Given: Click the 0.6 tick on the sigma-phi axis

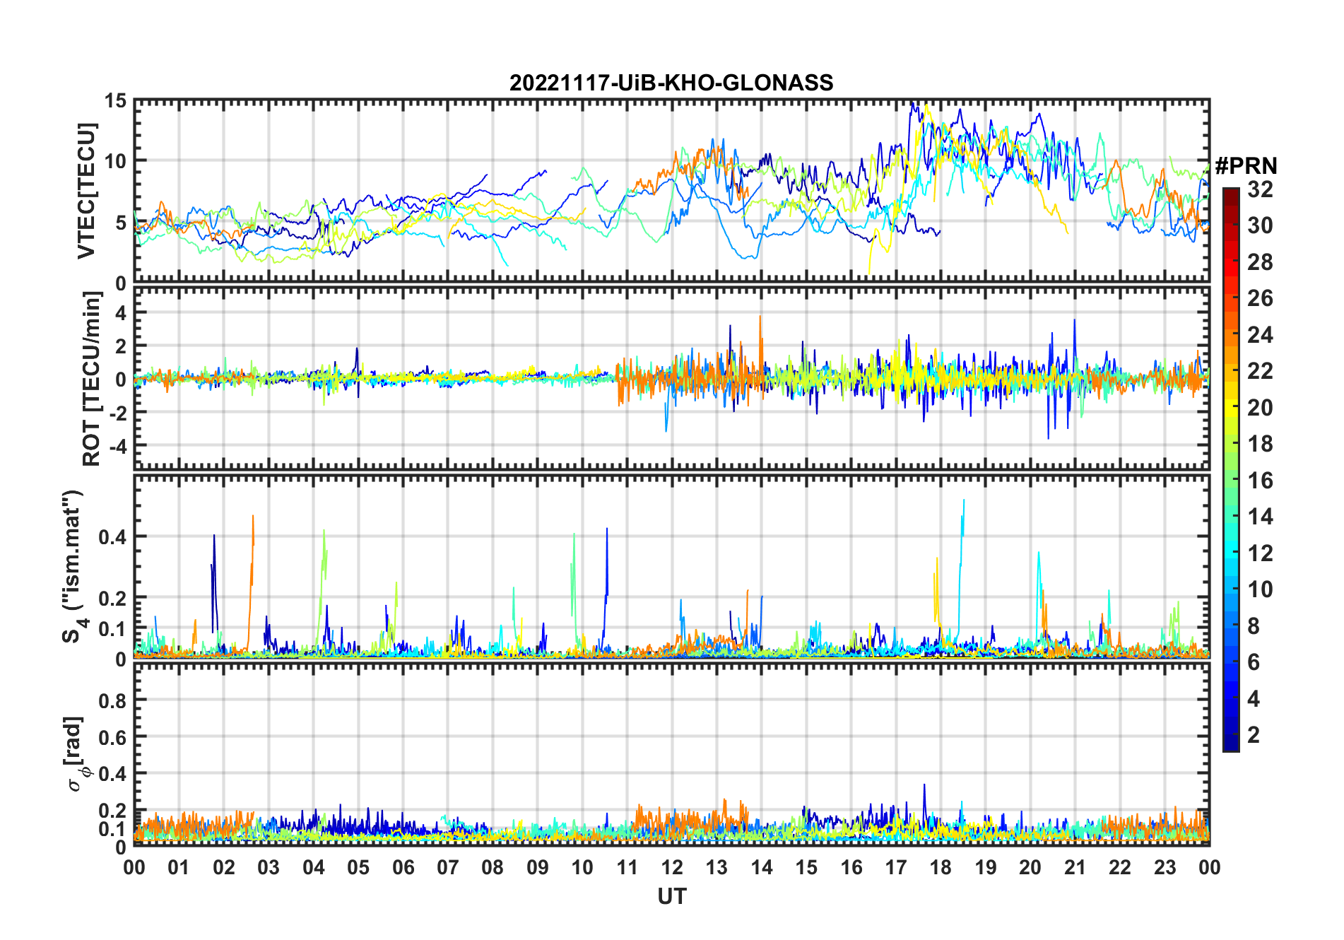Looking at the screenshot, I should coord(112,738).
